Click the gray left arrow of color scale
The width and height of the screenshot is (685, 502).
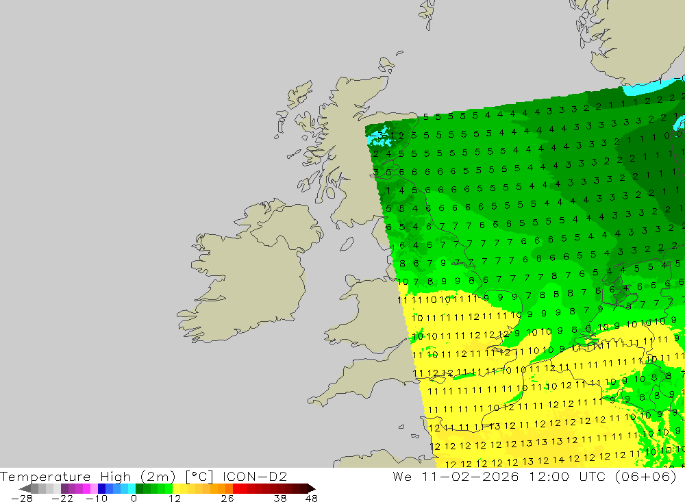point(25,488)
